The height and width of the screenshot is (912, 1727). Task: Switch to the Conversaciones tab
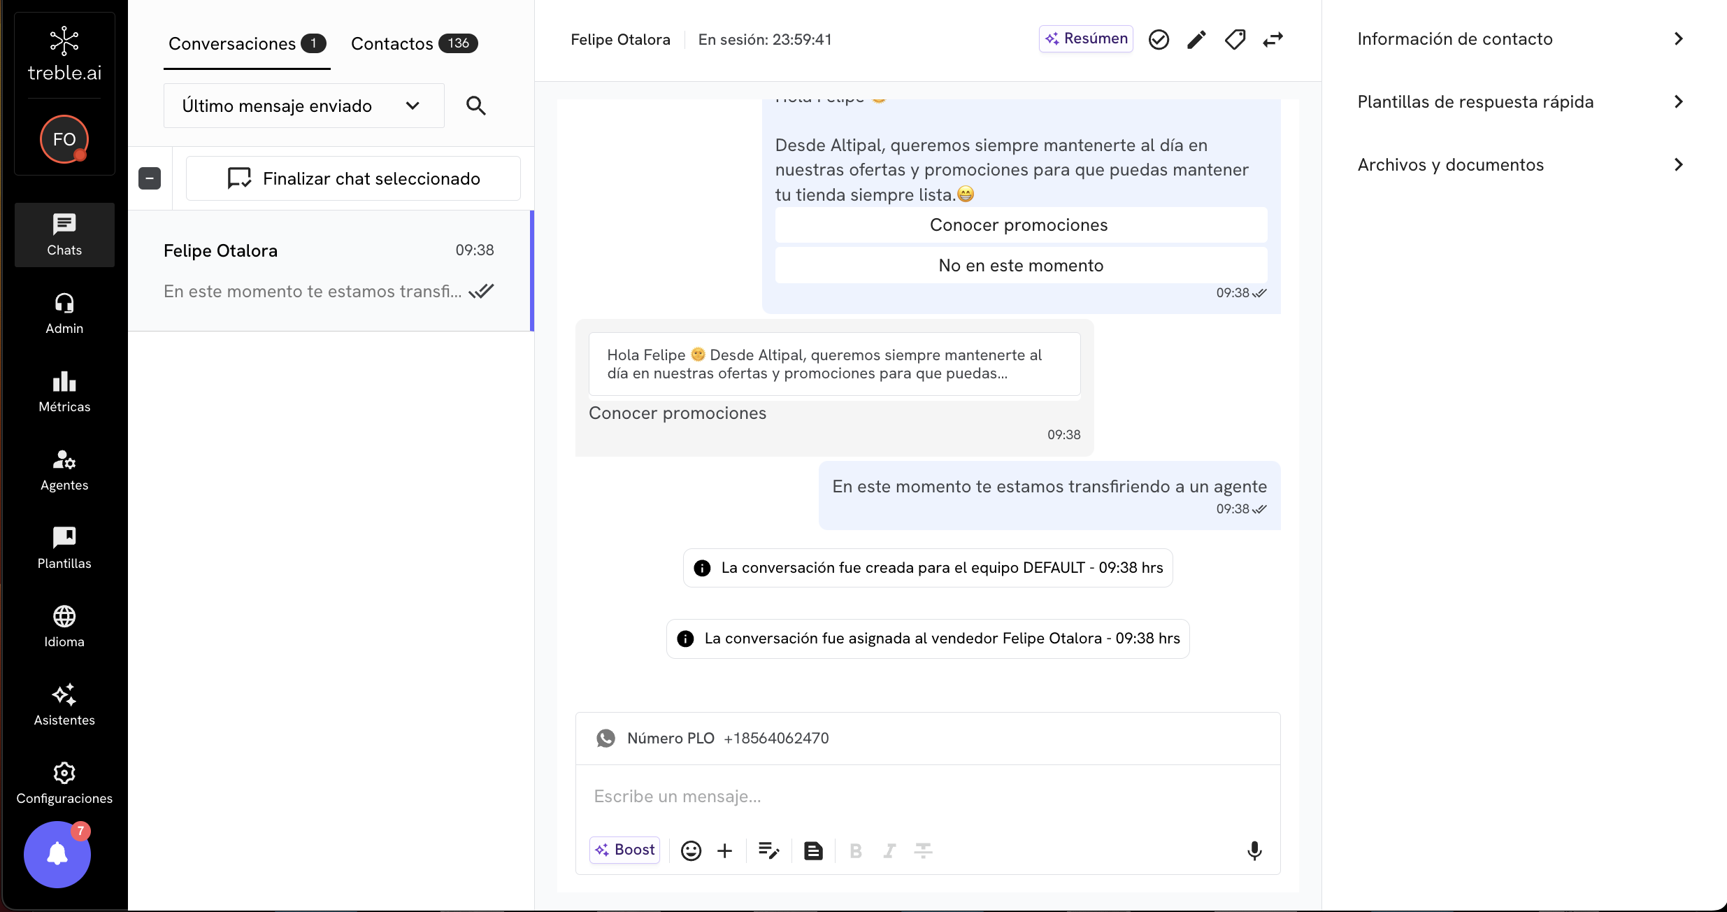point(247,43)
